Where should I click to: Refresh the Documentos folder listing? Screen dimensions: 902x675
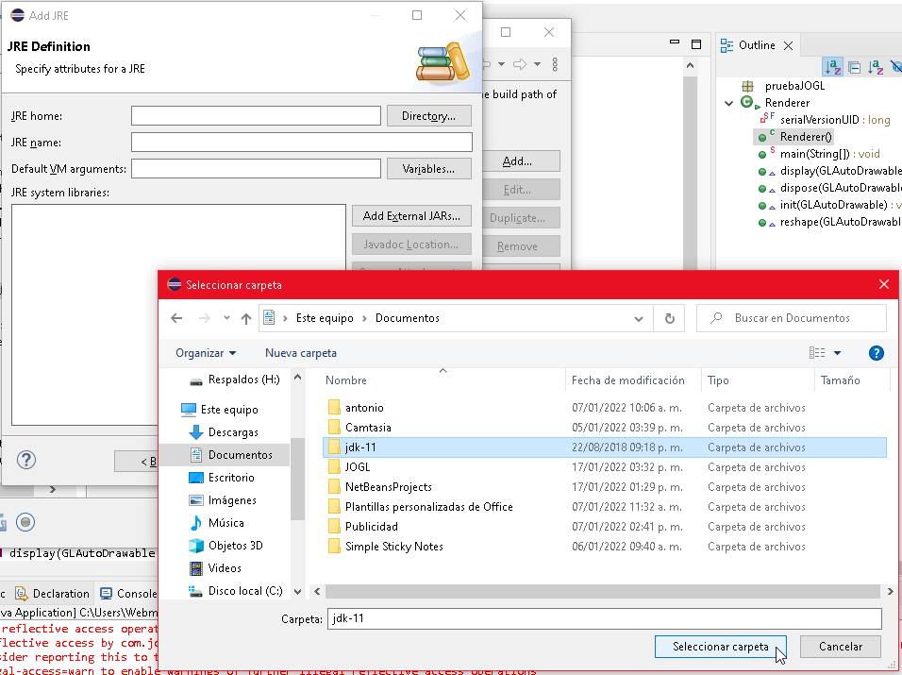tap(669, 318)
